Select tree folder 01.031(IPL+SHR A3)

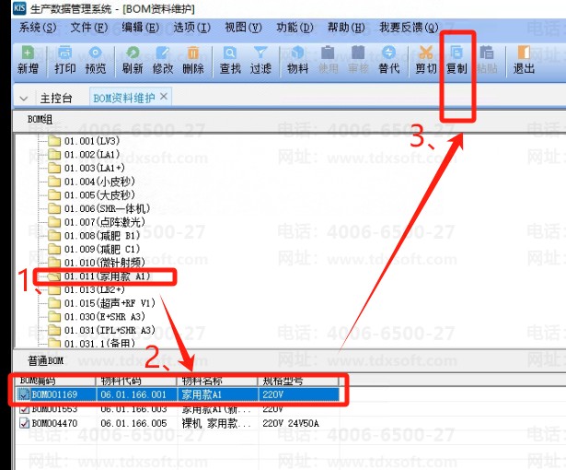tap(101, 330)
